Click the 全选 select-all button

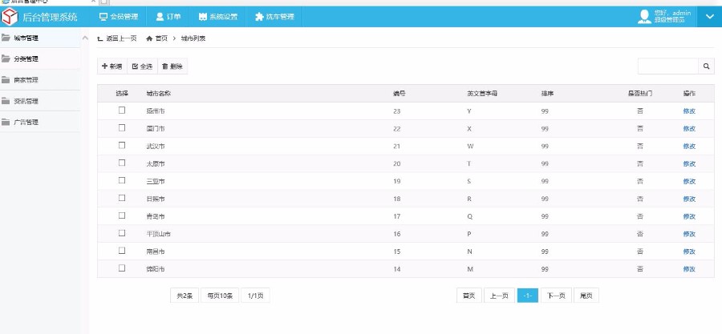pyautogui.click(x=142, y=66)
